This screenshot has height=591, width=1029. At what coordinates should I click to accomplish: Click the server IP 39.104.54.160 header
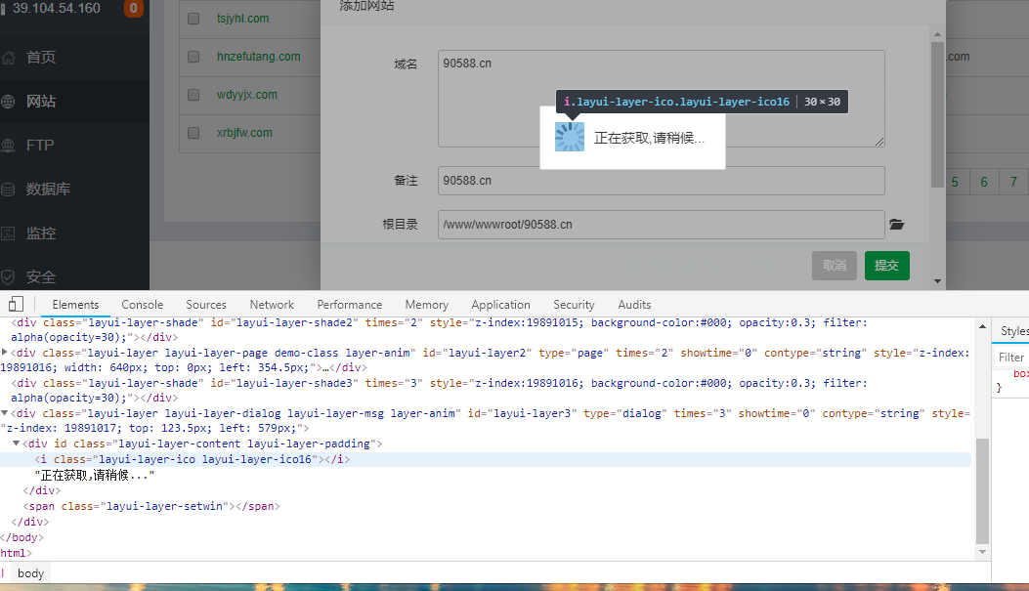tap(57, 8)
